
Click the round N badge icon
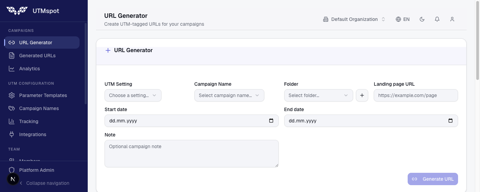pos(13,179)
